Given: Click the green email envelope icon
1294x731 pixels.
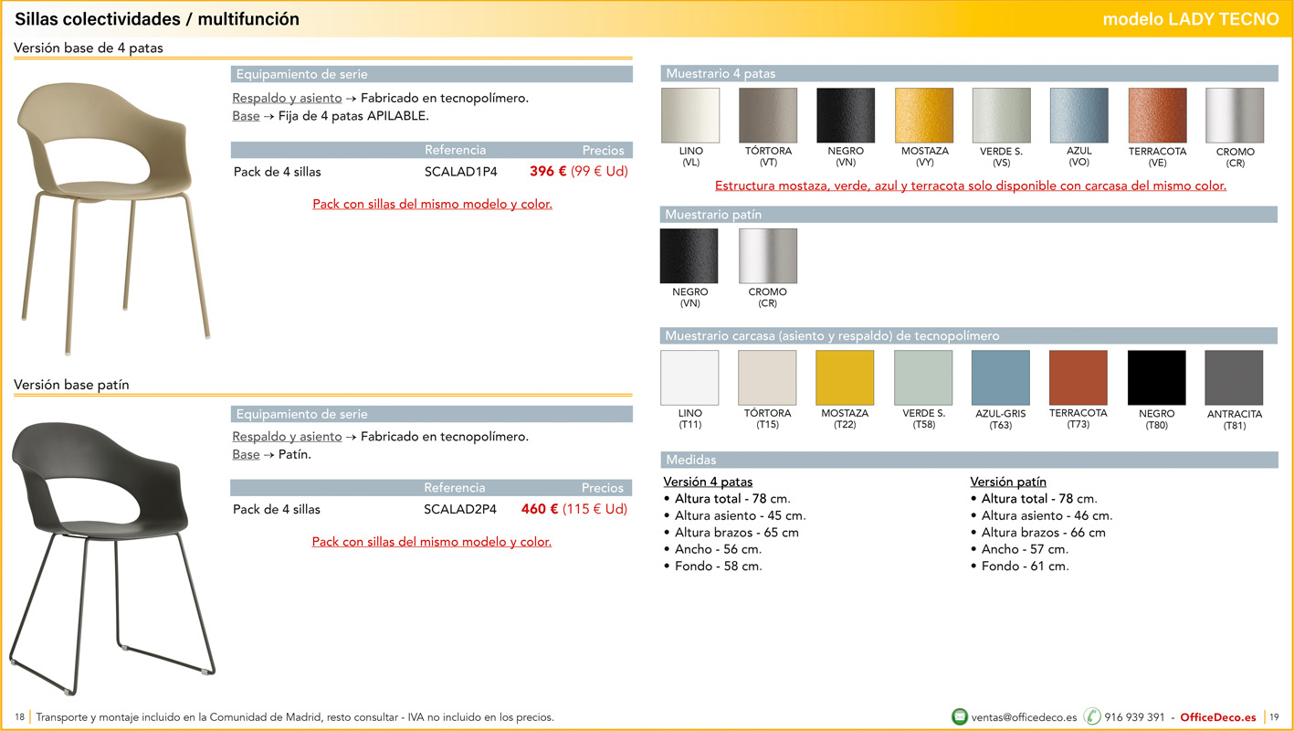Looking at the screenshot, I should click(x=959, y=717).
